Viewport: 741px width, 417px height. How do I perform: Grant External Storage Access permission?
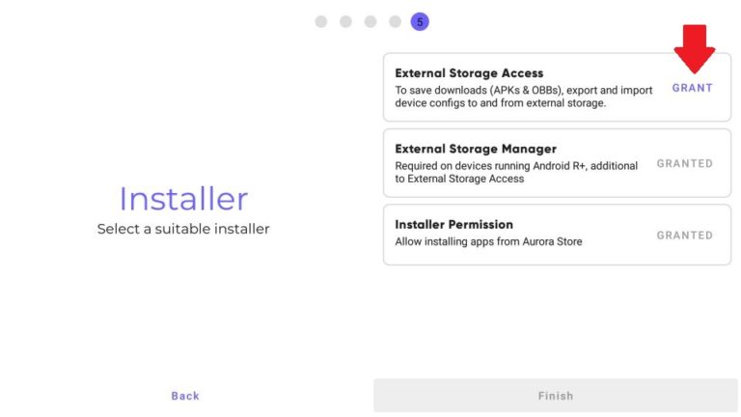[x=693, y=88]
